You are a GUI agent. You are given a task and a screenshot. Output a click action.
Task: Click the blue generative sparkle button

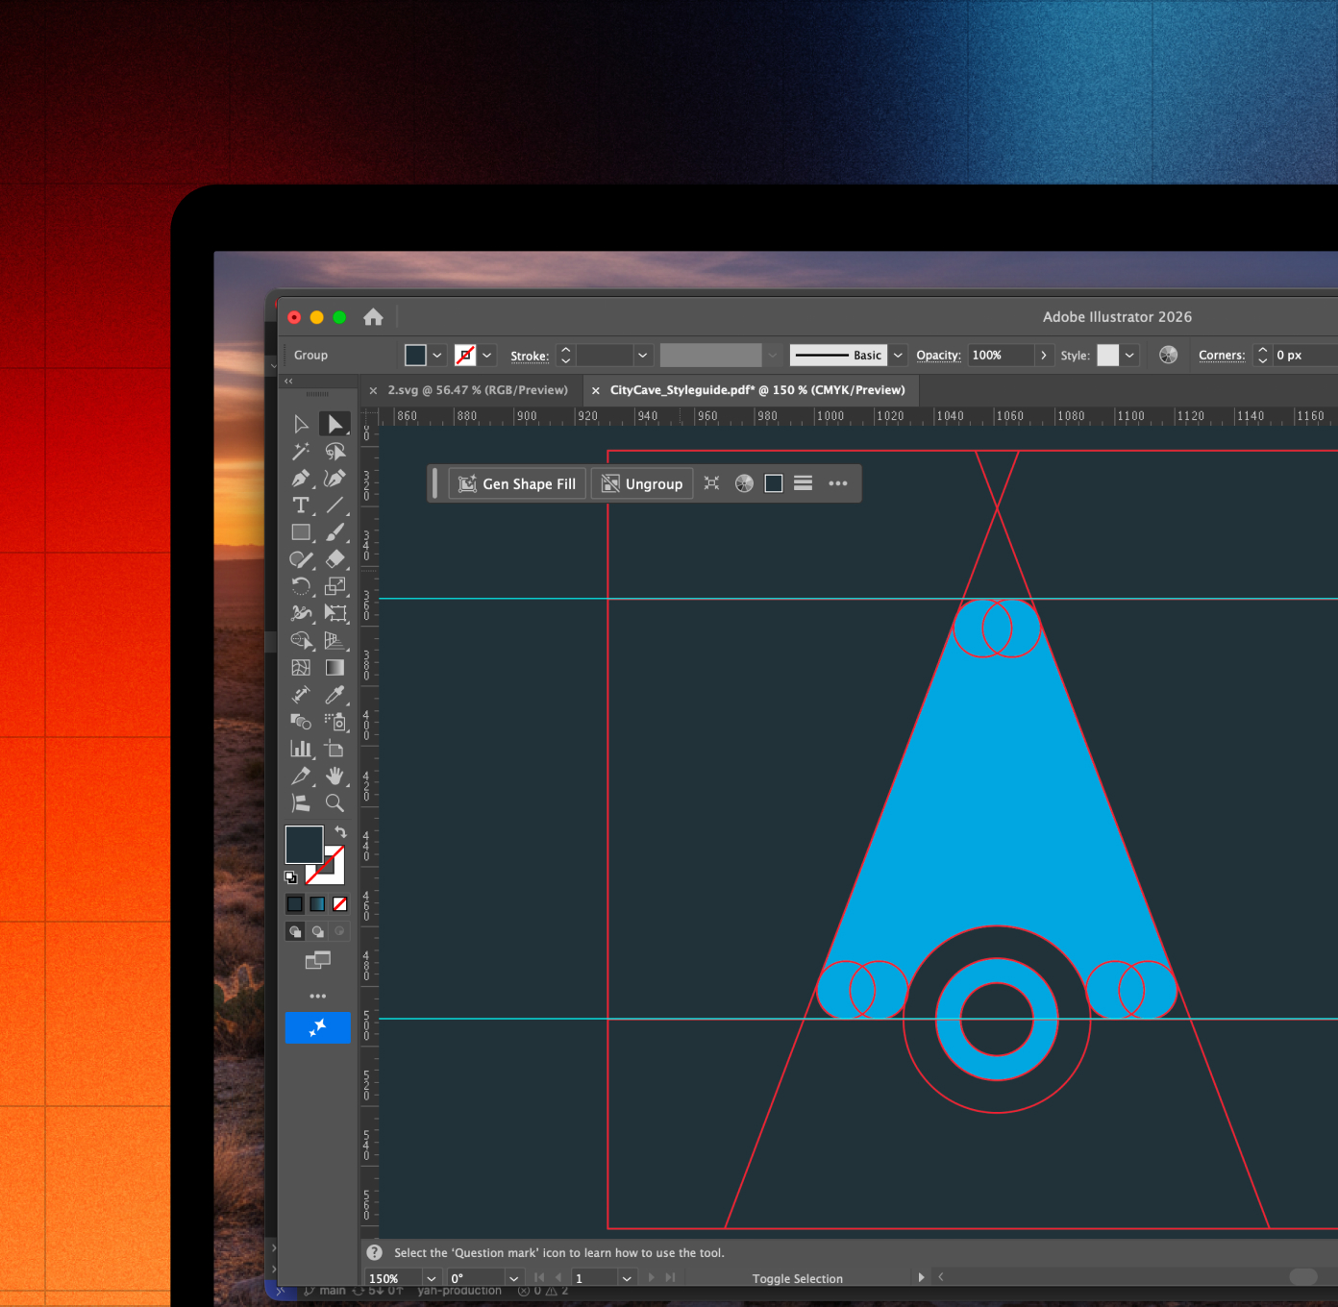(318, 1027)
